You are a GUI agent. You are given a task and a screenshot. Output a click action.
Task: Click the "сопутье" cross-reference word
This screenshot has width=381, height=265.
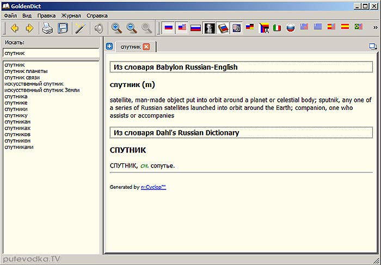pyautogui.click(x=162, y=165)
